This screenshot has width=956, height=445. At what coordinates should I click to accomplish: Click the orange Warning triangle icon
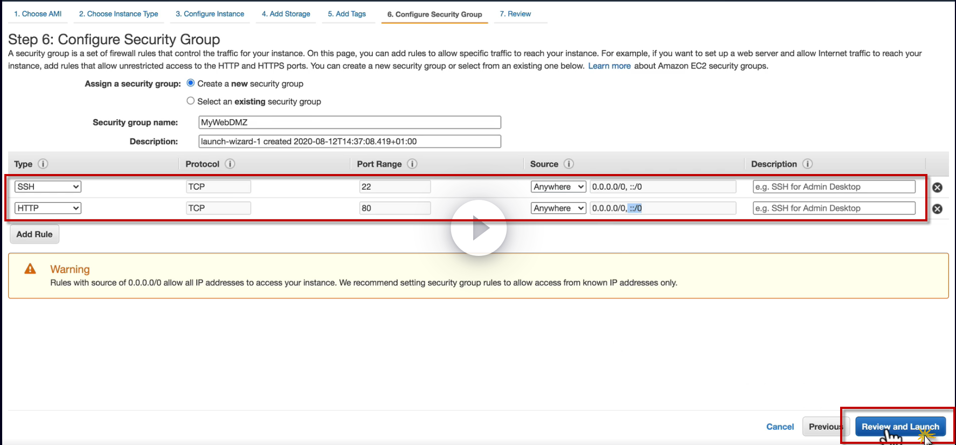pyautogui.click(x=30, y=269)
